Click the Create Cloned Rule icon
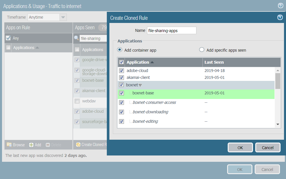 78,145
